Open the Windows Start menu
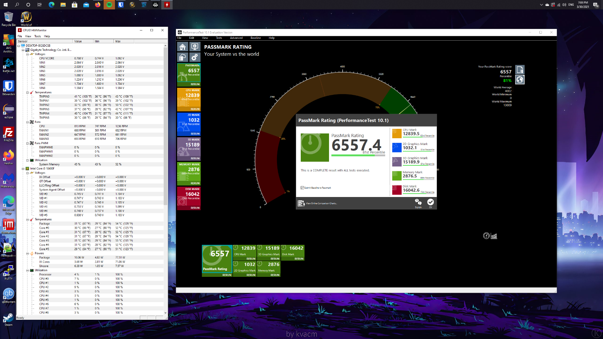603x339 pixels. 6,5
